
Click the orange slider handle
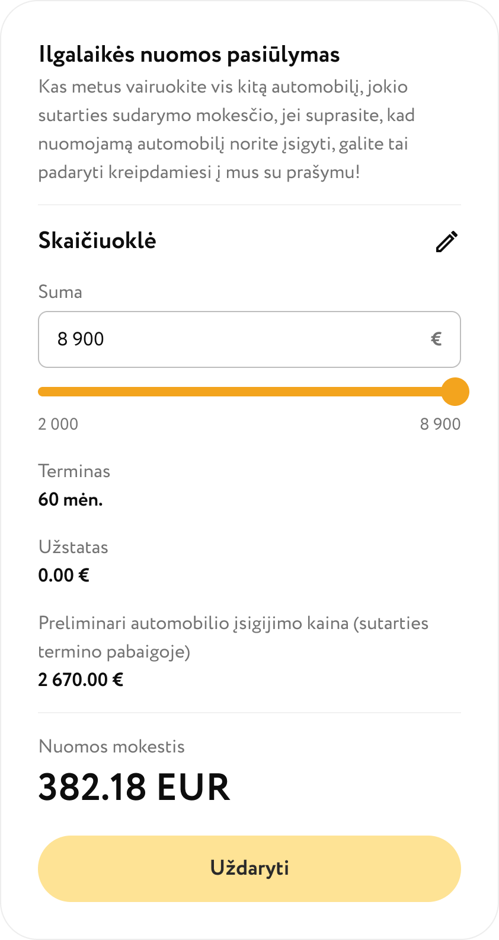tap(455, 392)
